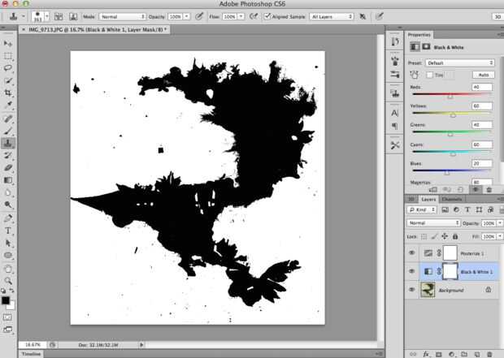Open the Sample dropdown showing All Layers
The image size is (504, 358).
coord(332,16)
